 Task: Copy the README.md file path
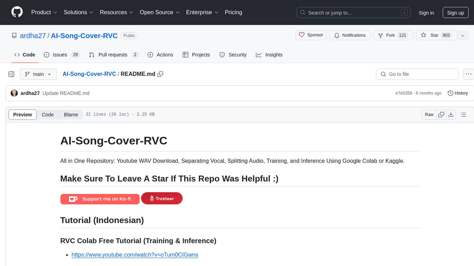tap(160, 74)
